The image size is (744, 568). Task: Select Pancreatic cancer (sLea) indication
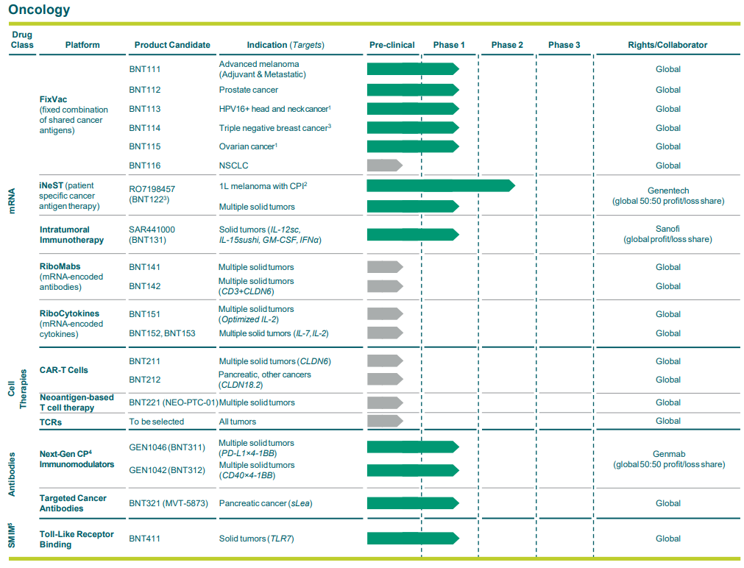coord(266,503)
